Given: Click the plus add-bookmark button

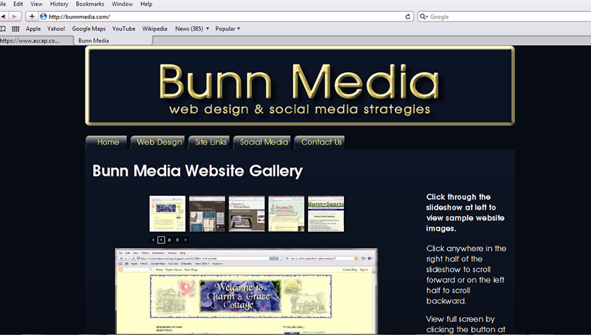Looking at the screenshot, I should point(32,17).
